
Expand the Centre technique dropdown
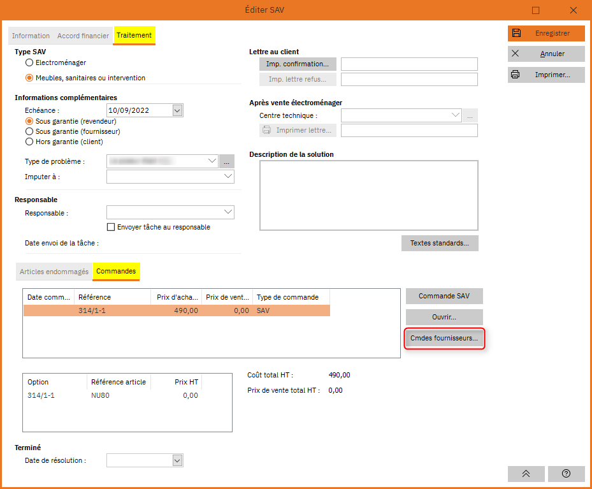click(x=456, y=115)
